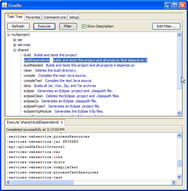The height and width of the screenshot is (191, 188).
Task: Click the Execute button
Action: 44,26
